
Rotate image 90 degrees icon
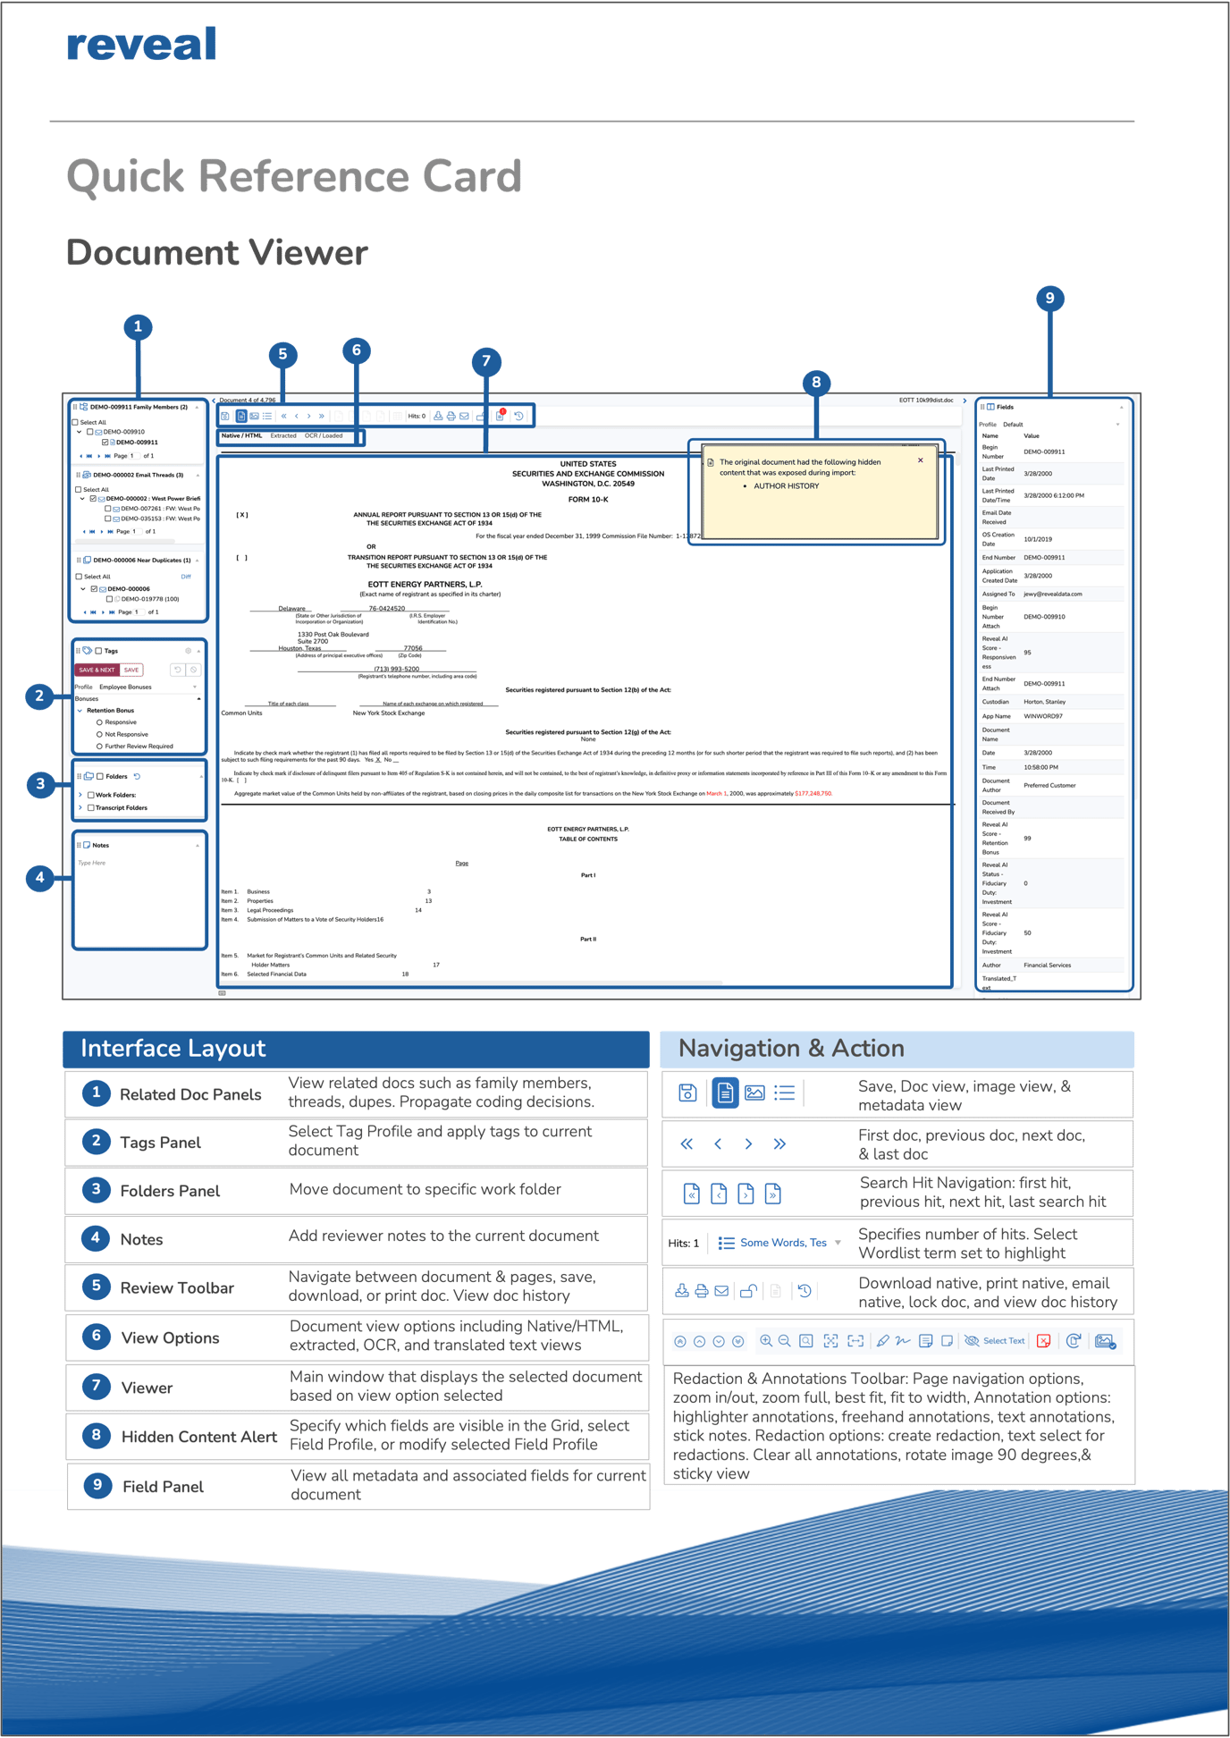[x=1074, y=1340]
